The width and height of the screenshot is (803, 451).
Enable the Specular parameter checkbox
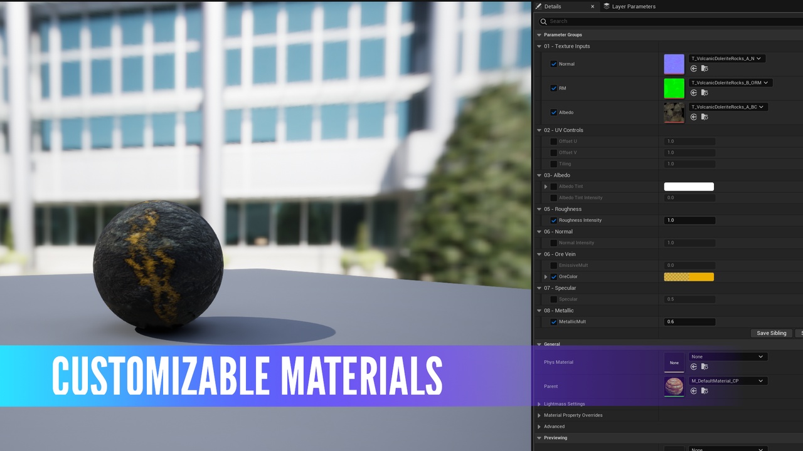pyautogui.click(x=554, y=299)
